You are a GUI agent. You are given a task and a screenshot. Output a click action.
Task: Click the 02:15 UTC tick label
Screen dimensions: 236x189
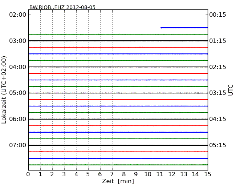(x=217, y=67)
